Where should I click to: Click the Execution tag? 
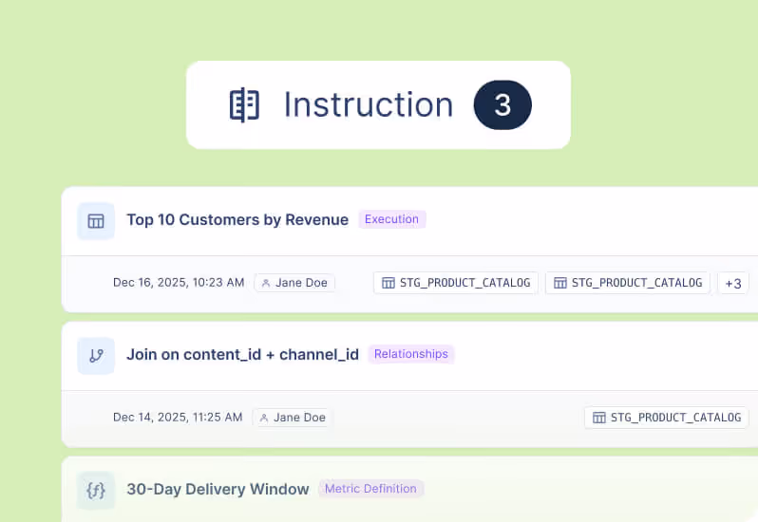[392, 219]
